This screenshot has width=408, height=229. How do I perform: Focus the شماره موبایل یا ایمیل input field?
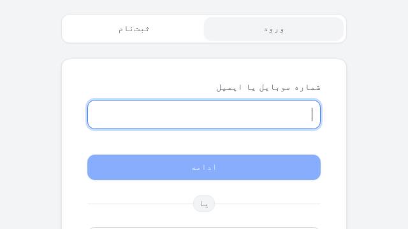tap(204, 114)
